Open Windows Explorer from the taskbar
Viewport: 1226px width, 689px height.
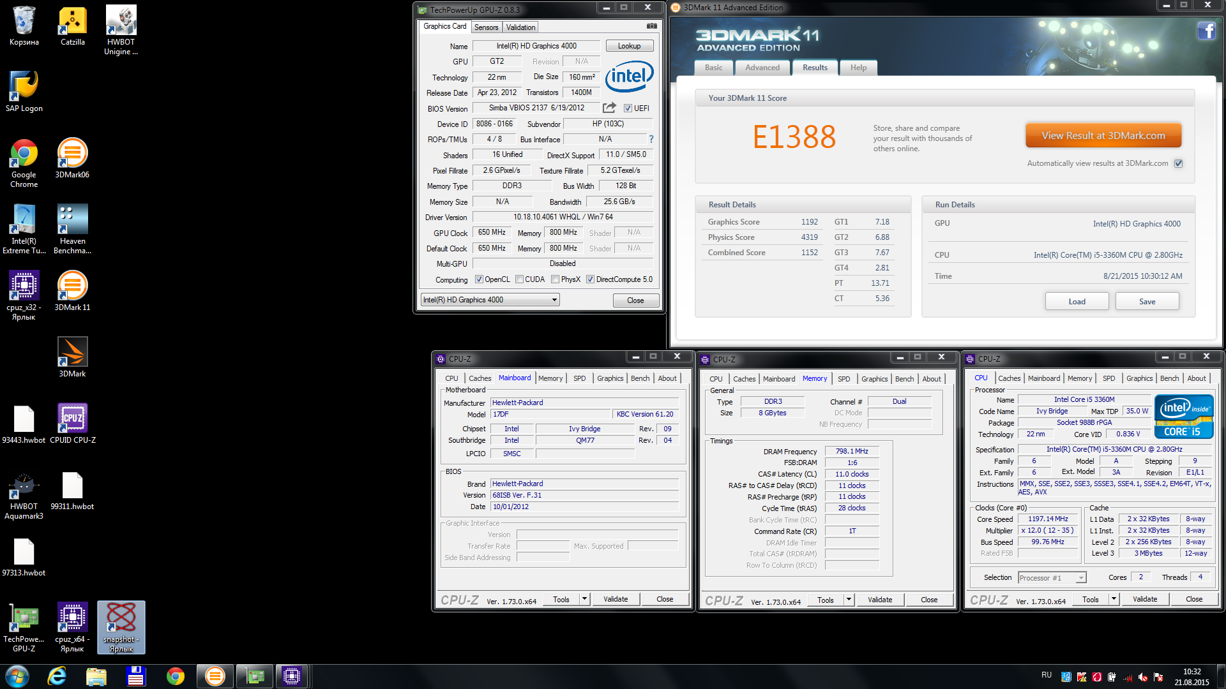point(96,676)
